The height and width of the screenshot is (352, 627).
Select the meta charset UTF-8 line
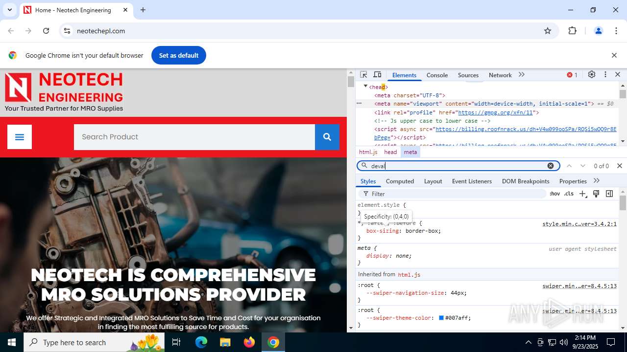[x=410, y=95]
